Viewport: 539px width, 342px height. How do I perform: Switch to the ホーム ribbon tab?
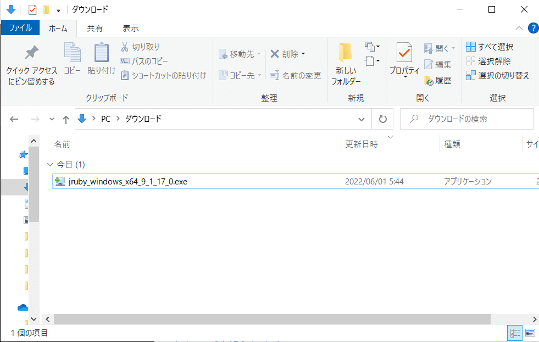[x=58, y=28]
